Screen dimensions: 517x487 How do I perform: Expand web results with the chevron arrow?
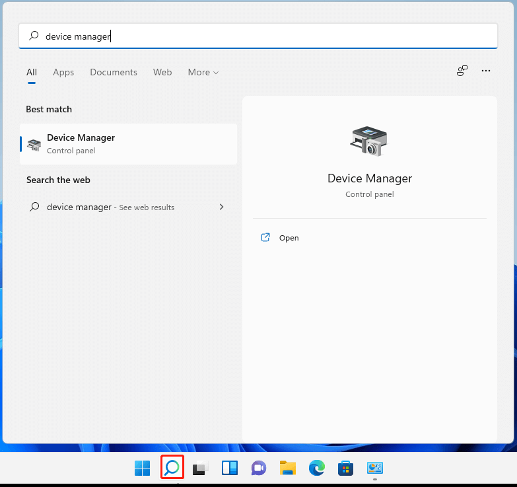221,207
